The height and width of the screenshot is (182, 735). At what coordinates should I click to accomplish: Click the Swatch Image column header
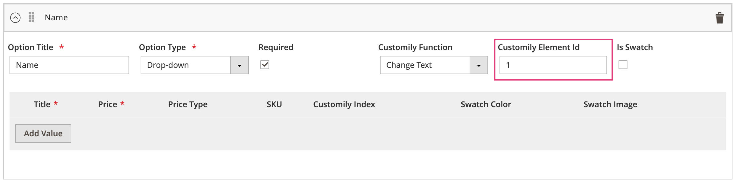610,104
